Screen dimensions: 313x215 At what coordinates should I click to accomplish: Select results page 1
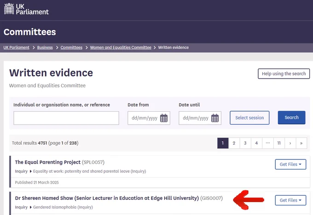click(x=223, y=143)
